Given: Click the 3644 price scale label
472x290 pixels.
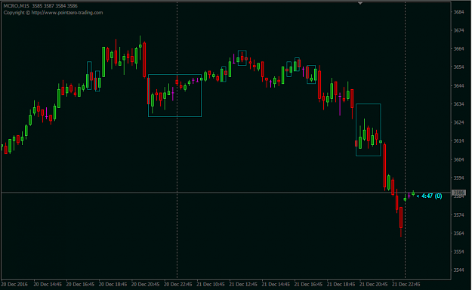Looking at the screenshot, I should coord(458,86).
